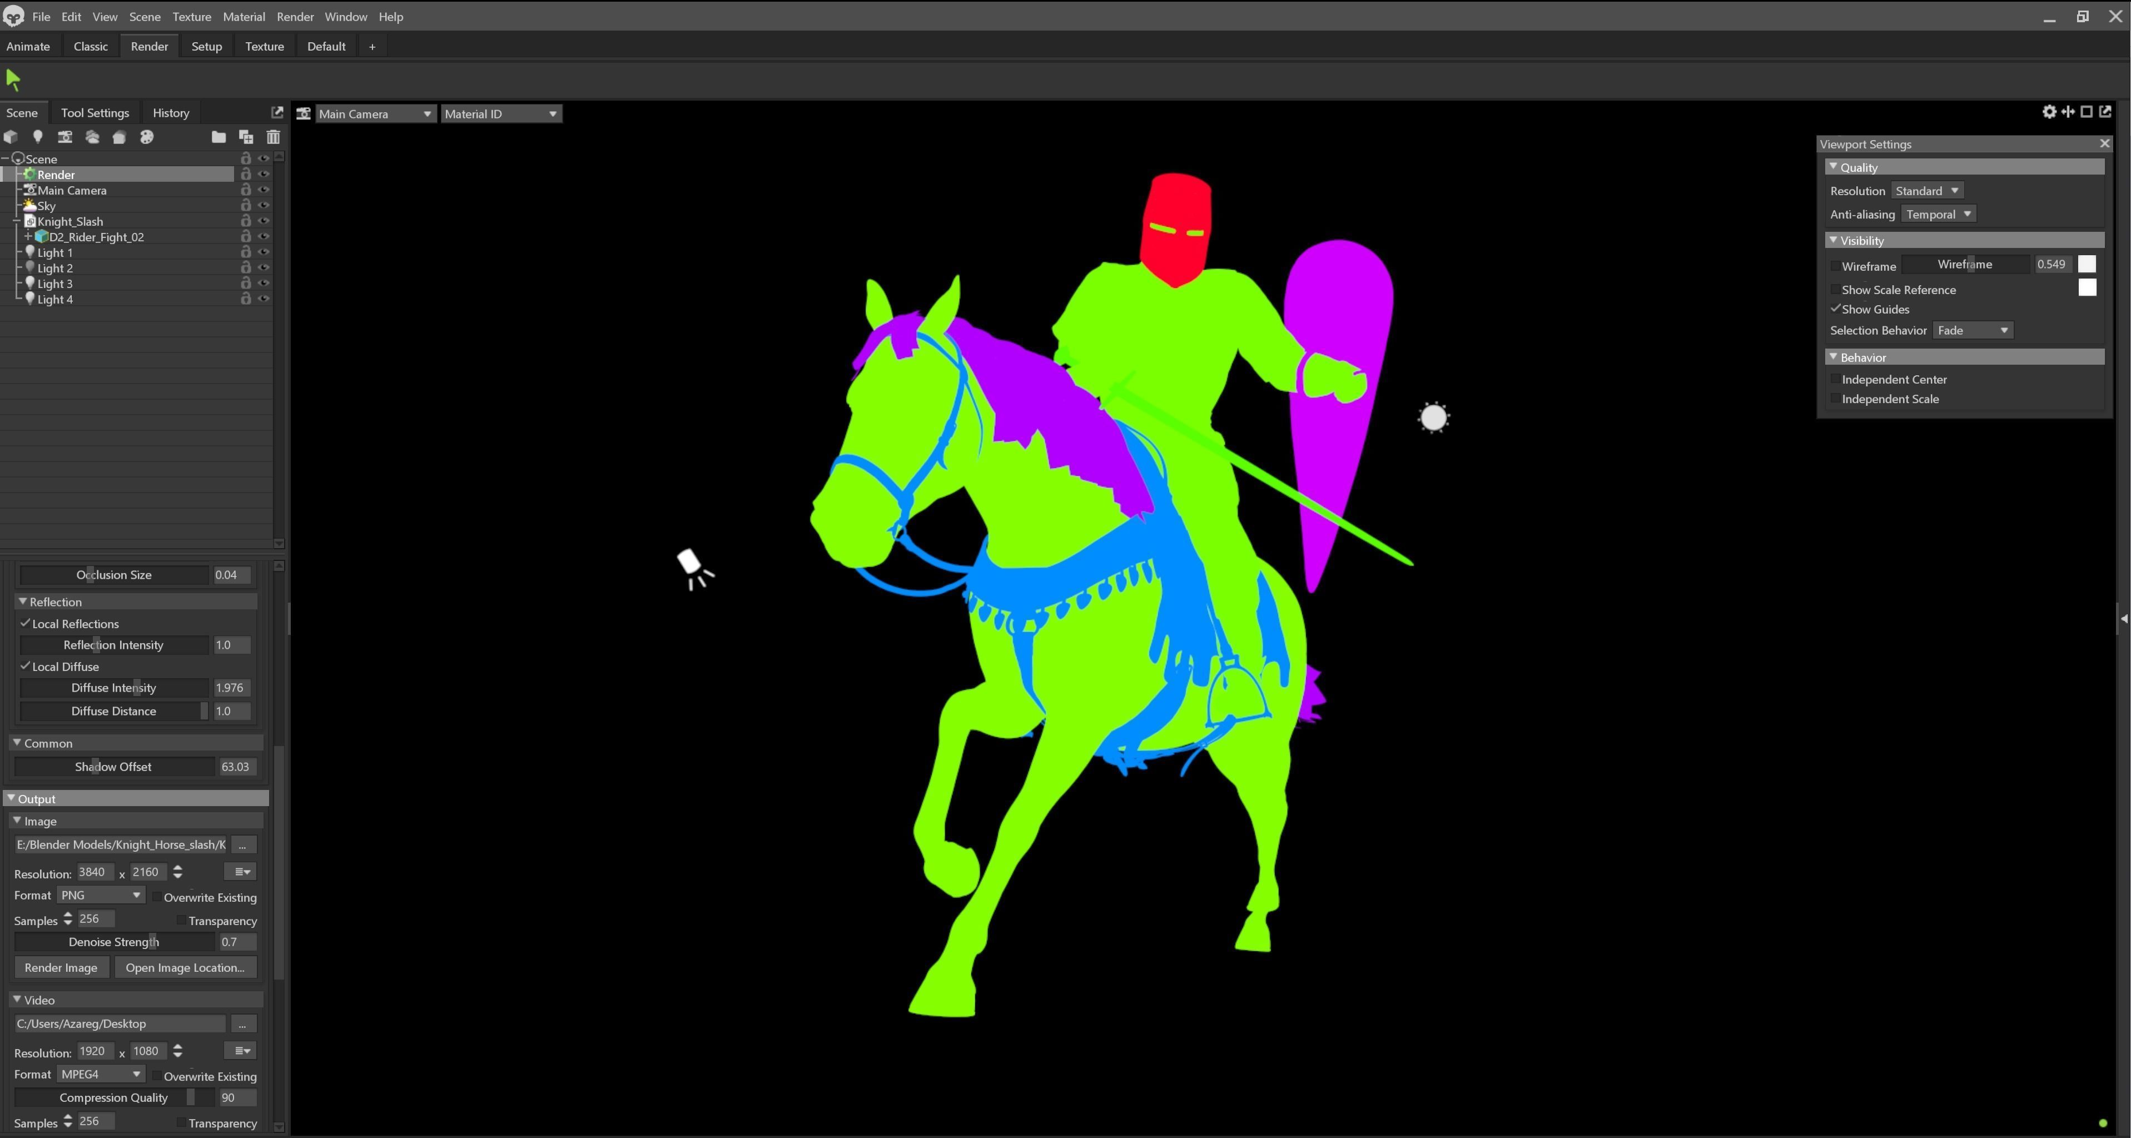The width and height of the screenshot is (2131, 1138).
Task: Delete selected object with trash icon
Action: click(273, 136)
